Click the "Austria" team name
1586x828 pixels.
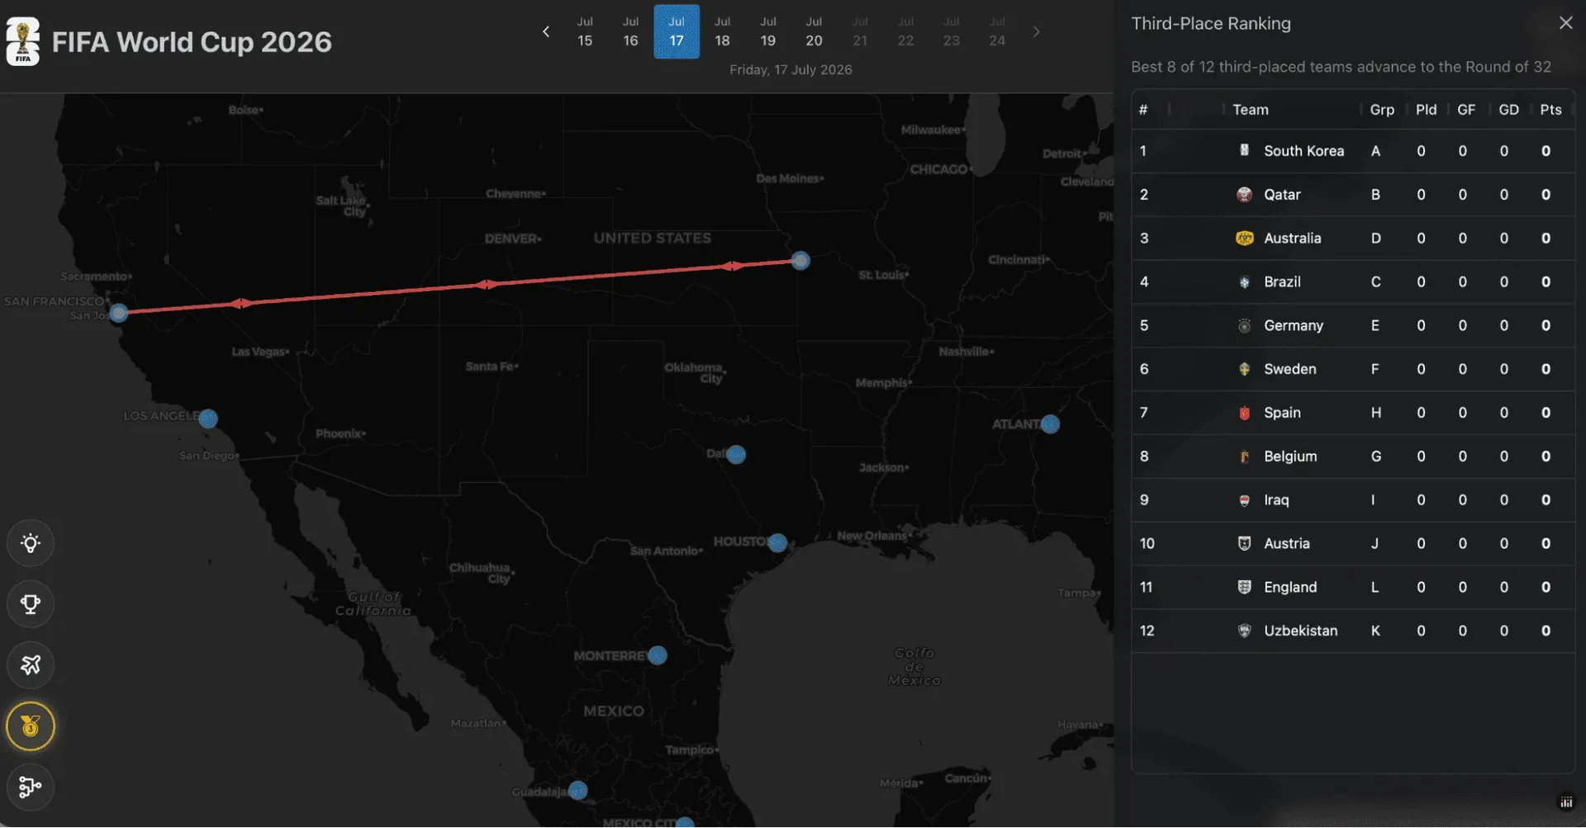point(1286,543)
